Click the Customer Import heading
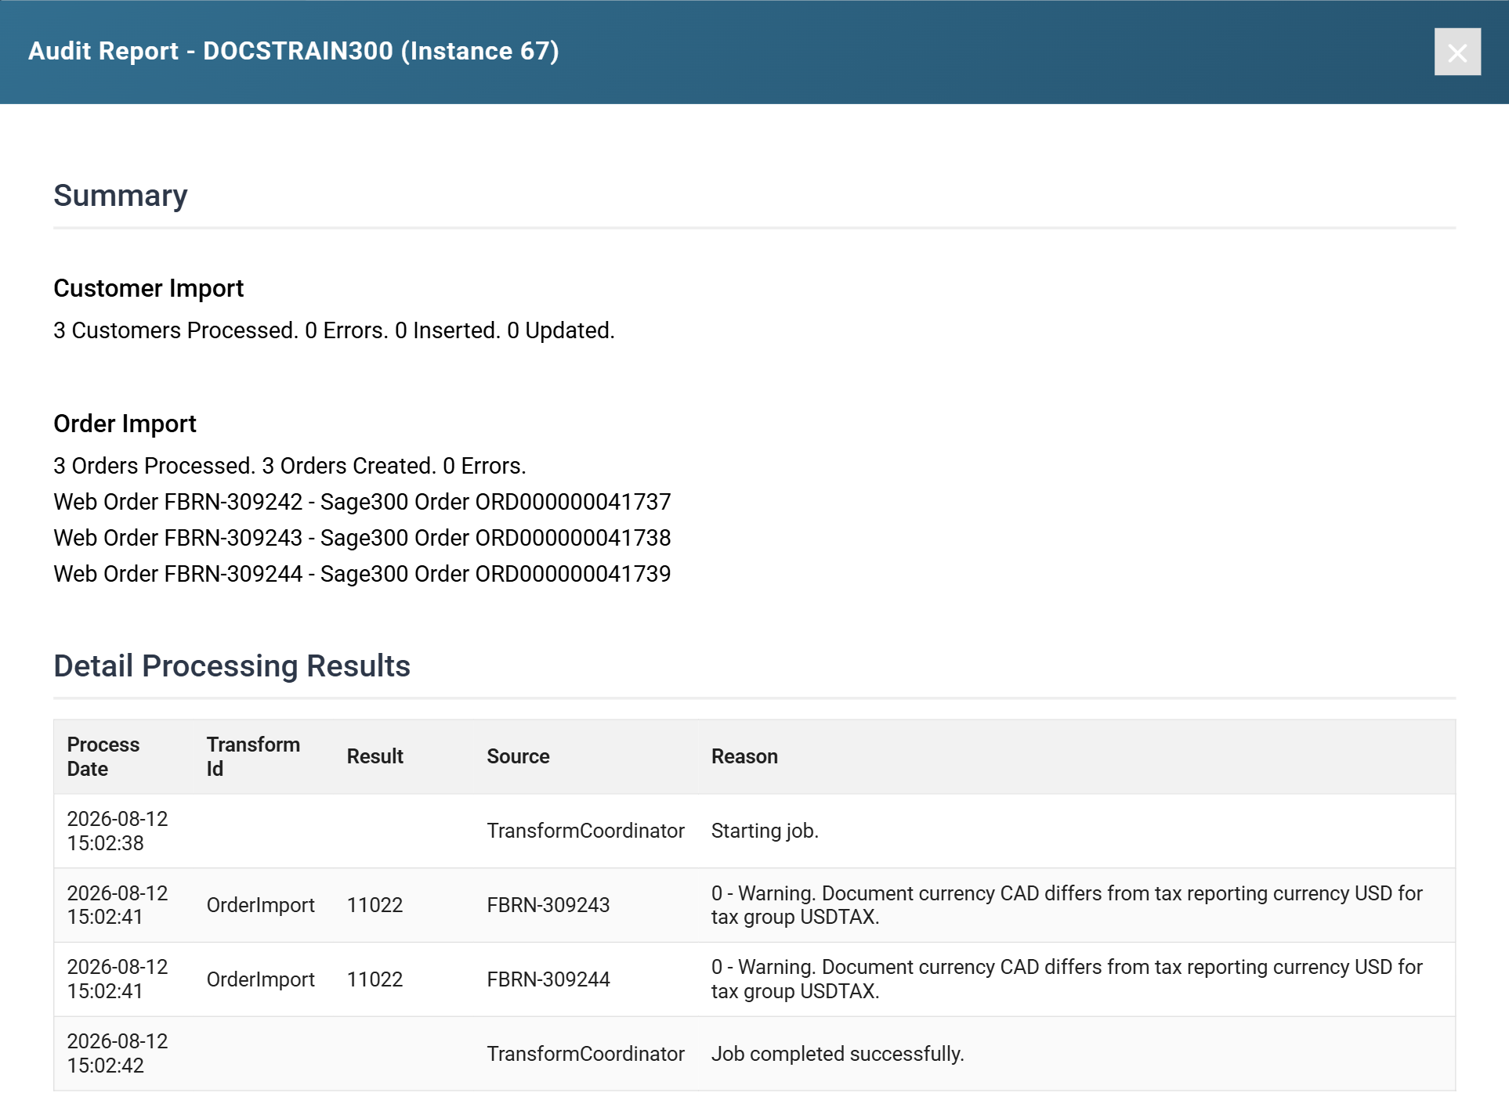The height and width of the screenshot is (1118, 1509). pyautogui.click(x=149, y=288)
